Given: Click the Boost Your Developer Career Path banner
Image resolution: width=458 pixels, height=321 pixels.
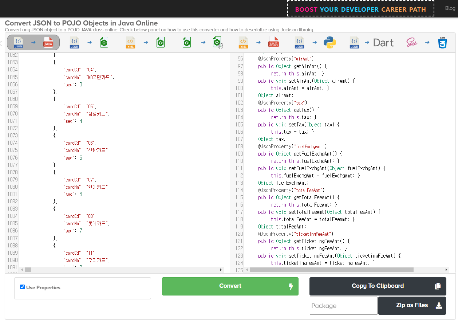Looking at the screenshot, I should [360, 9].
